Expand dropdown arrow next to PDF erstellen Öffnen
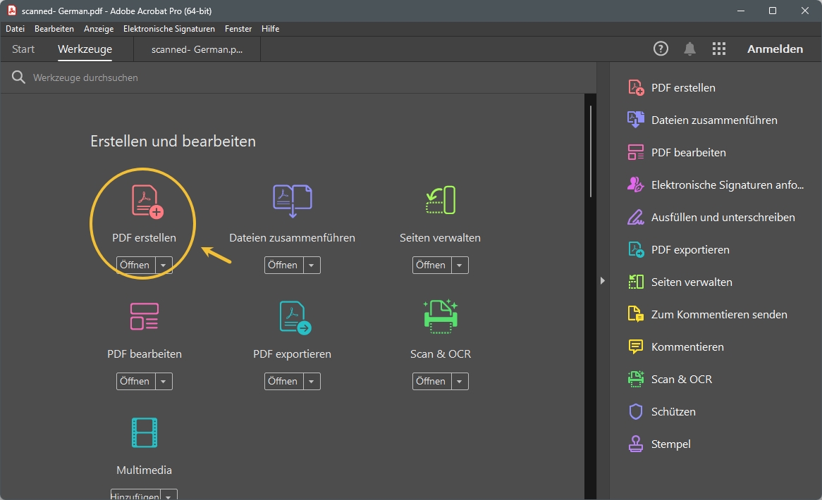 tap(164, 265)
